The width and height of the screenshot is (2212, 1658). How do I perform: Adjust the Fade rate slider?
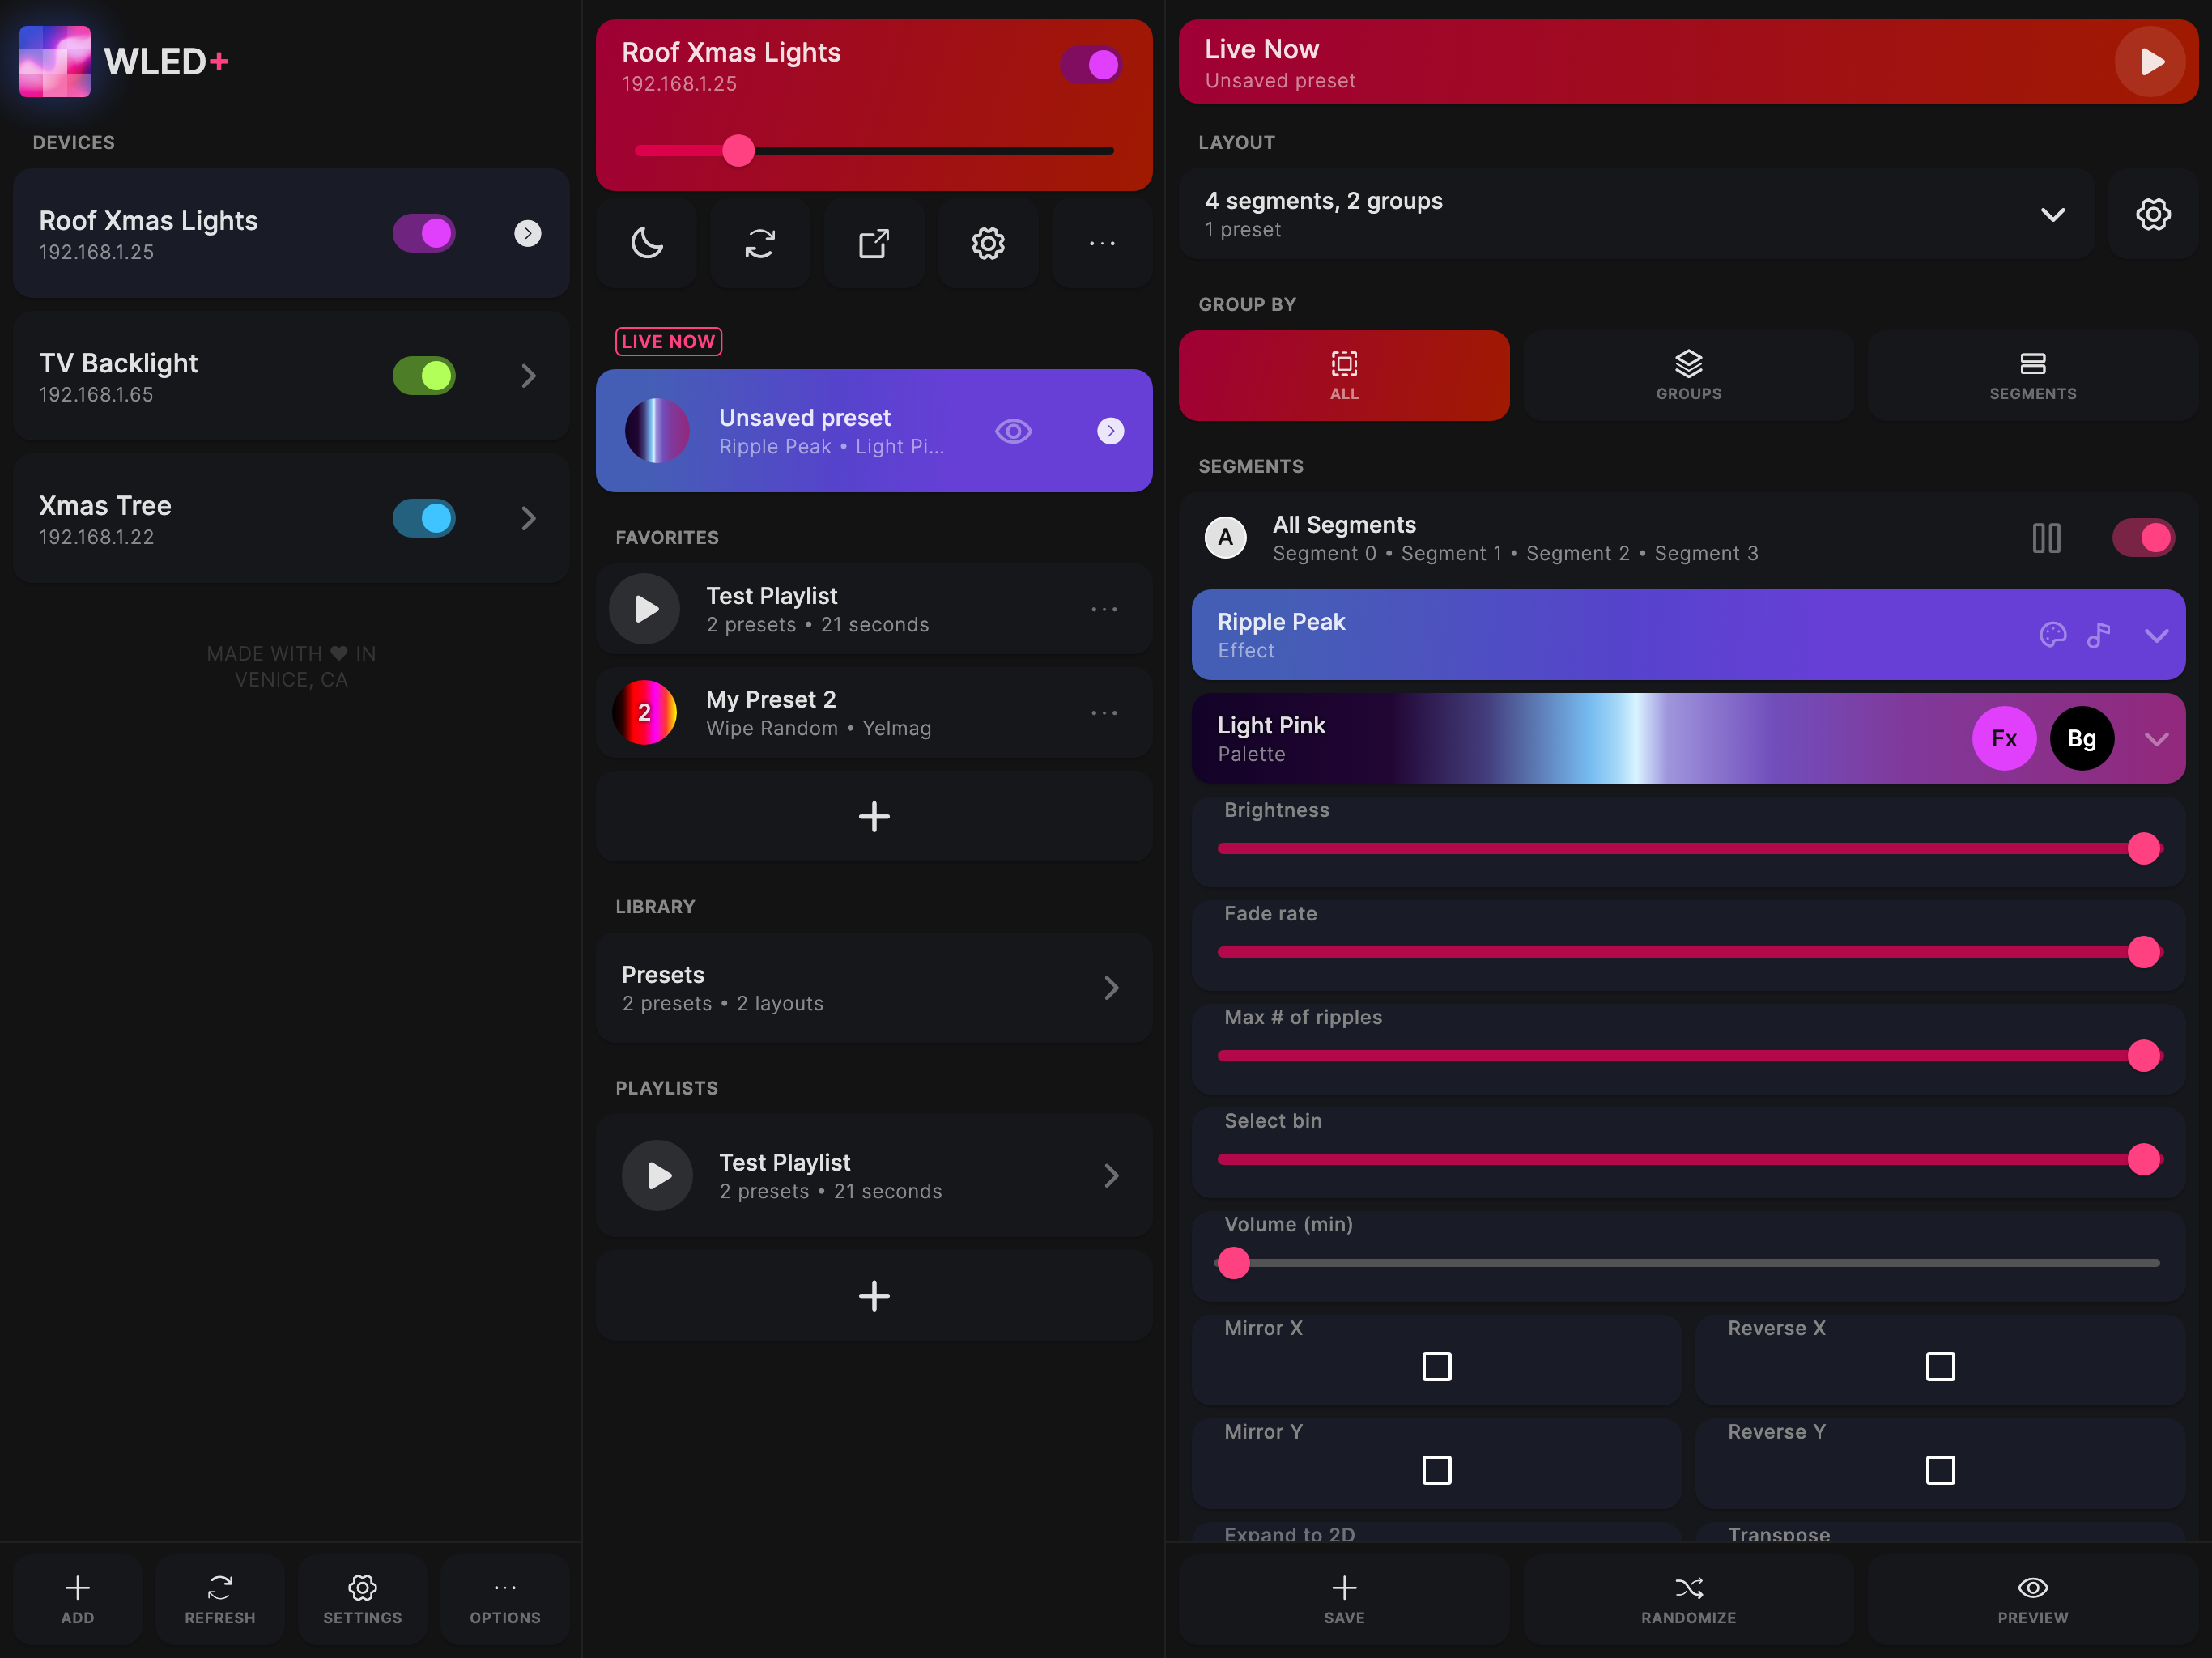pyautogui.click(x=1688, y=952)
